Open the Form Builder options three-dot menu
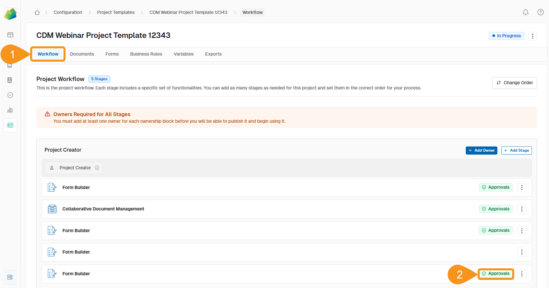This screenshot has height=288, width=549. click(522, 187)
